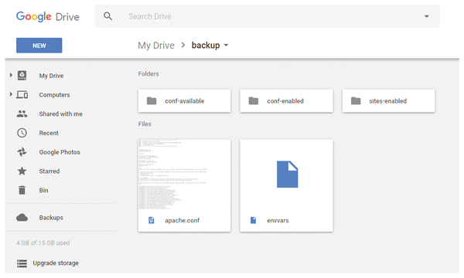Image resolution: width=464 pixels, height=278 pixels.
Task: Expand the Computers tree arrow
Action: (x=11, y=94)
